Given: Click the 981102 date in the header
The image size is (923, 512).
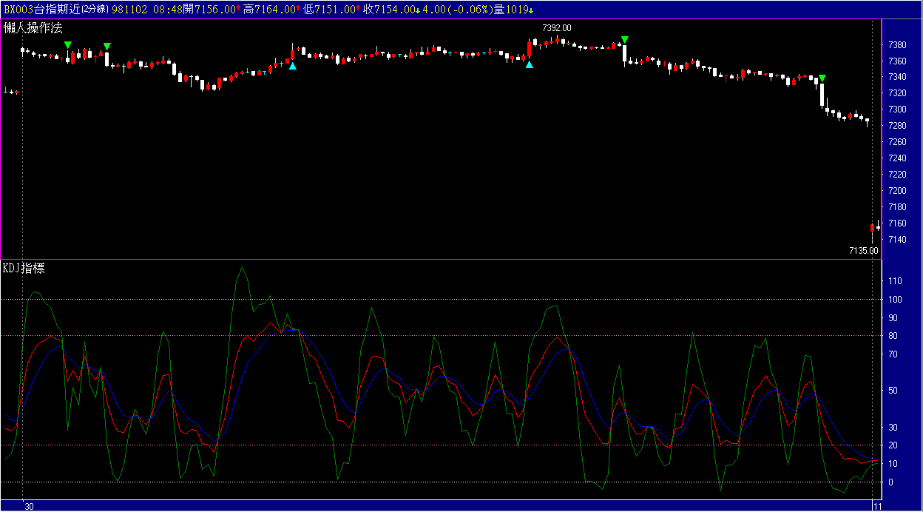Looking at the screenshot, I should tap(130, 10).
